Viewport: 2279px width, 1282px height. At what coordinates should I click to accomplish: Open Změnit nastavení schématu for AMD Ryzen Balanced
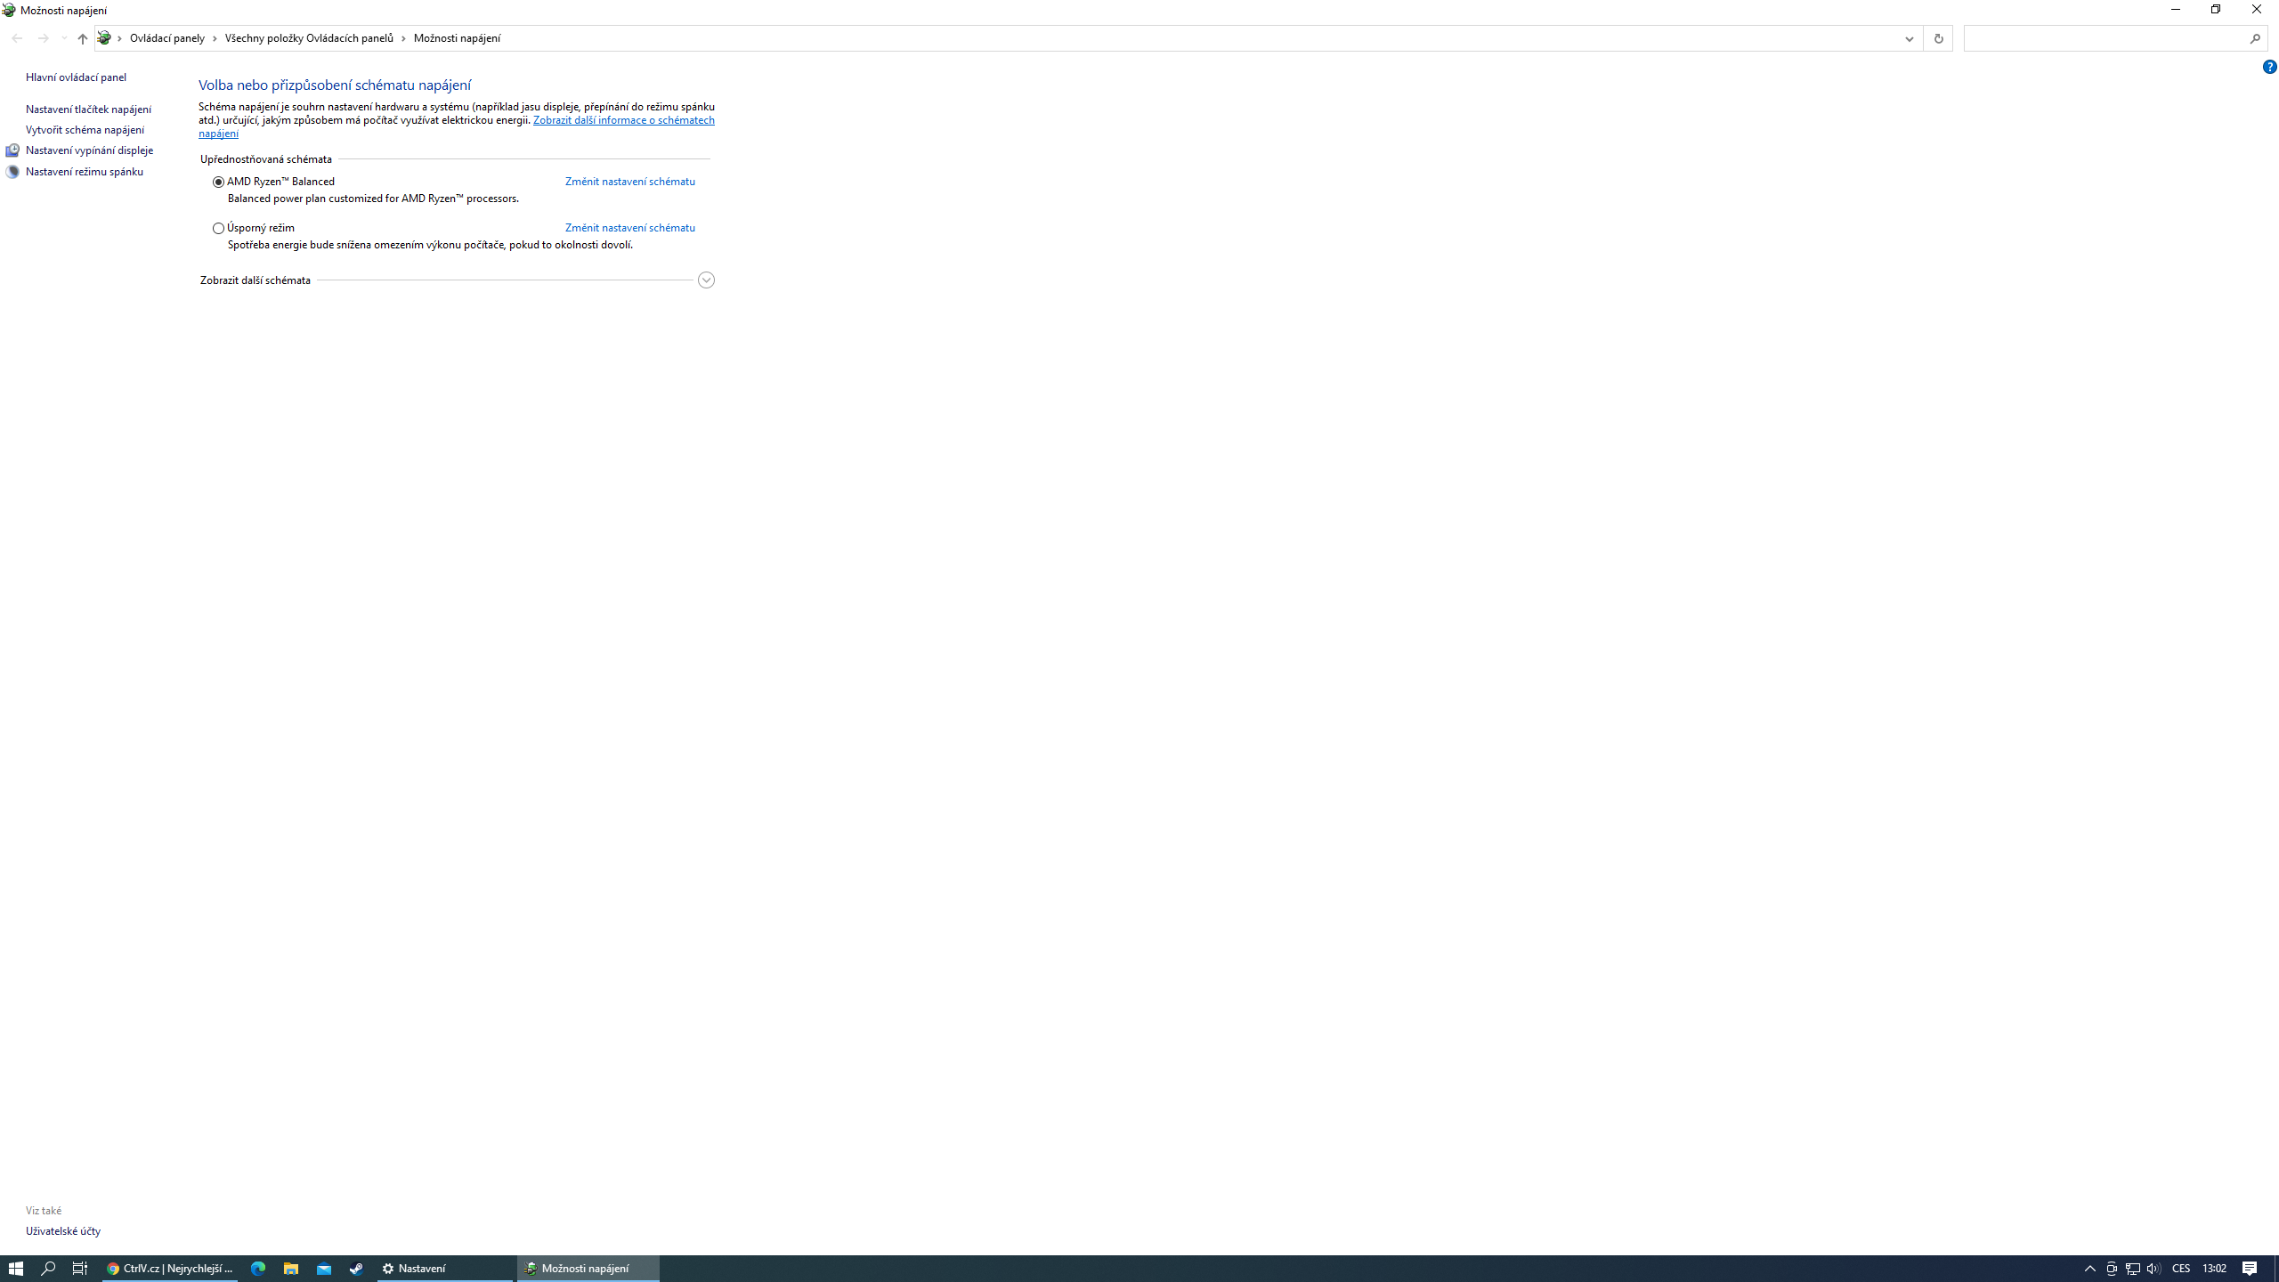pyautogui.click(x=629, y=182)
